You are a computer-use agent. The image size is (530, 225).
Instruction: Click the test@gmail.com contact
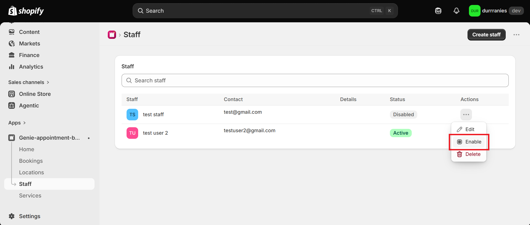click(243, 112)
